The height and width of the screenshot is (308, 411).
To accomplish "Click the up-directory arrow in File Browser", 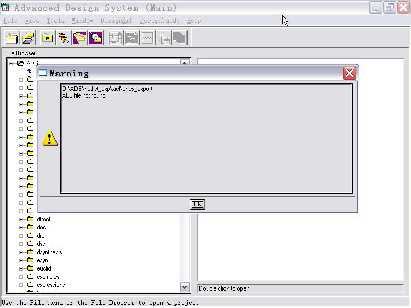I will (x=30, y=71).
